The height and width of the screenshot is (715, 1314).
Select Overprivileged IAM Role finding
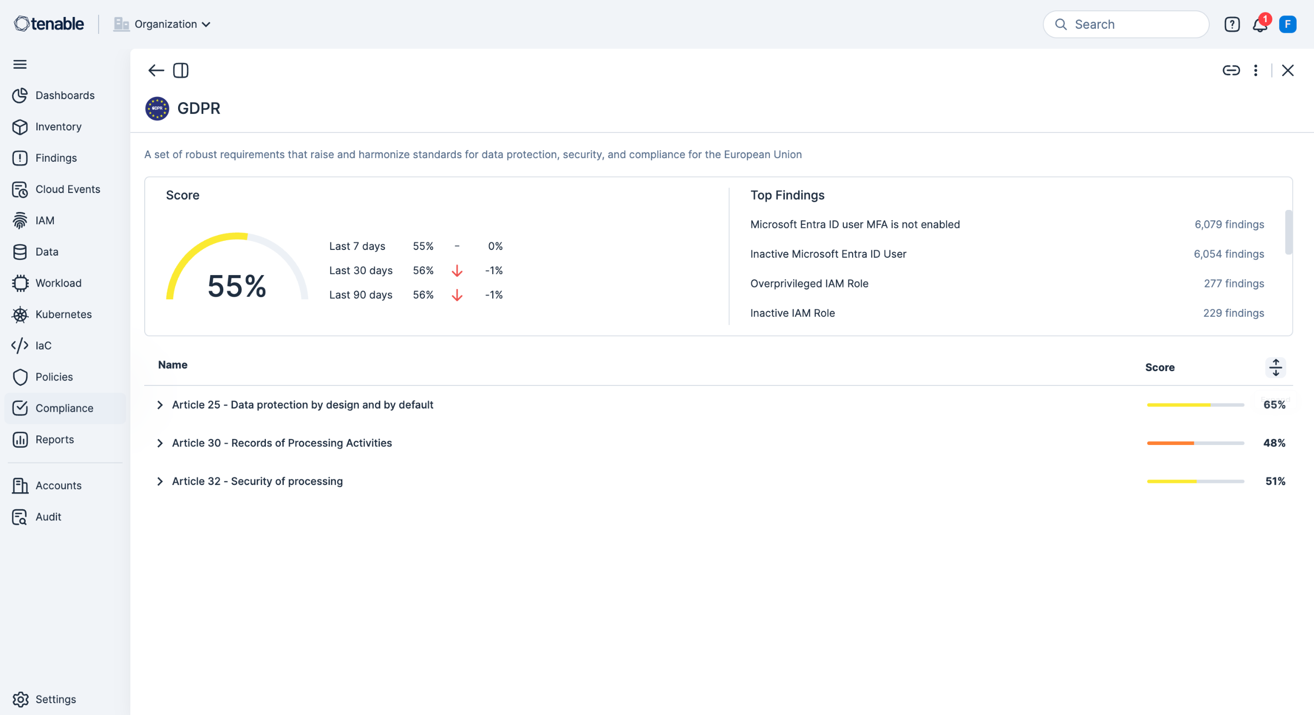click(x=809, y=283)
